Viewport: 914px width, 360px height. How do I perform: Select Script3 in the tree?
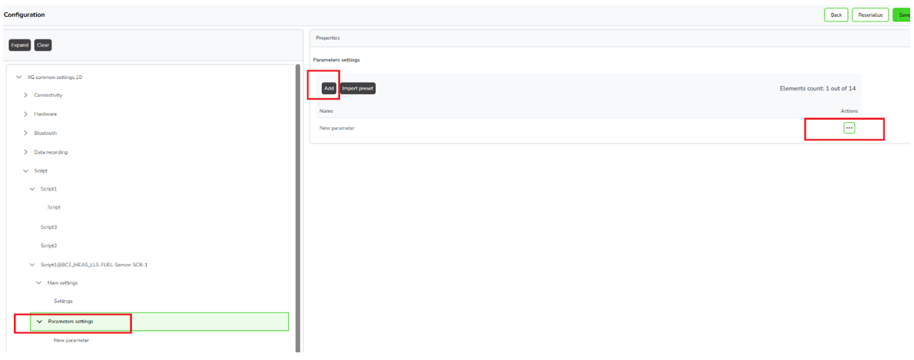49,227
